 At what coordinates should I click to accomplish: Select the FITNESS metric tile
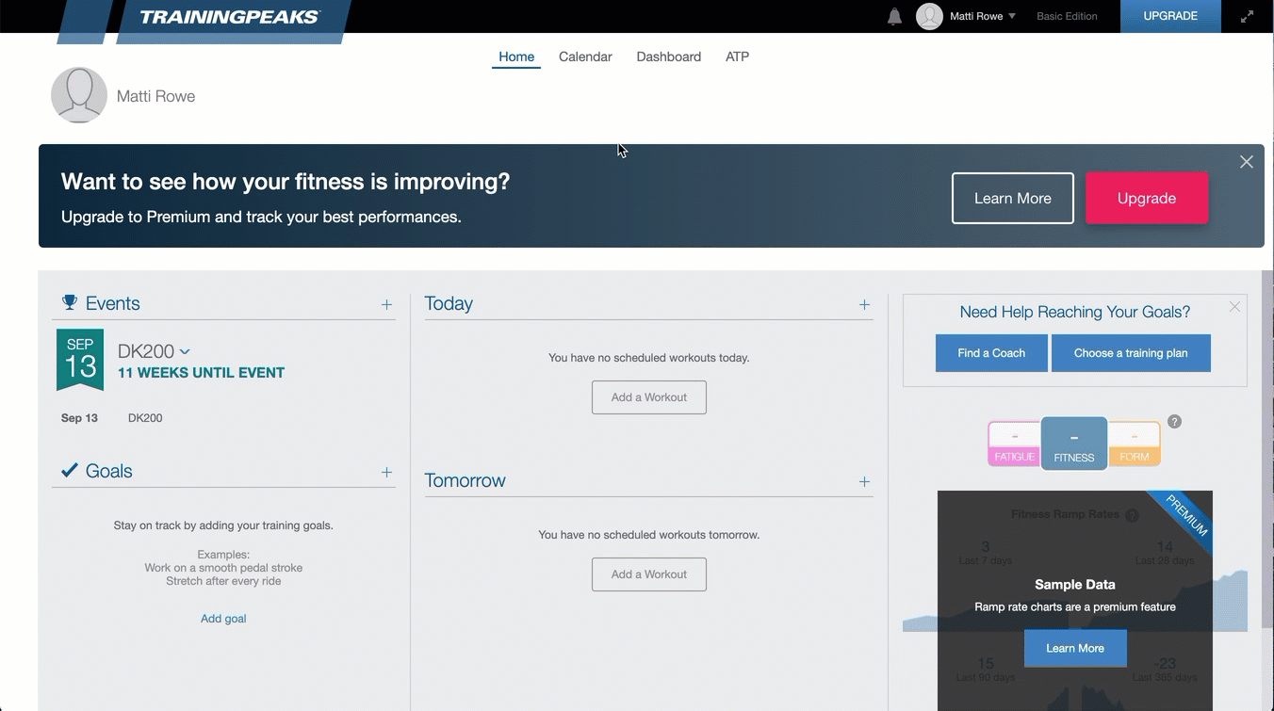tap(1074, 444)
